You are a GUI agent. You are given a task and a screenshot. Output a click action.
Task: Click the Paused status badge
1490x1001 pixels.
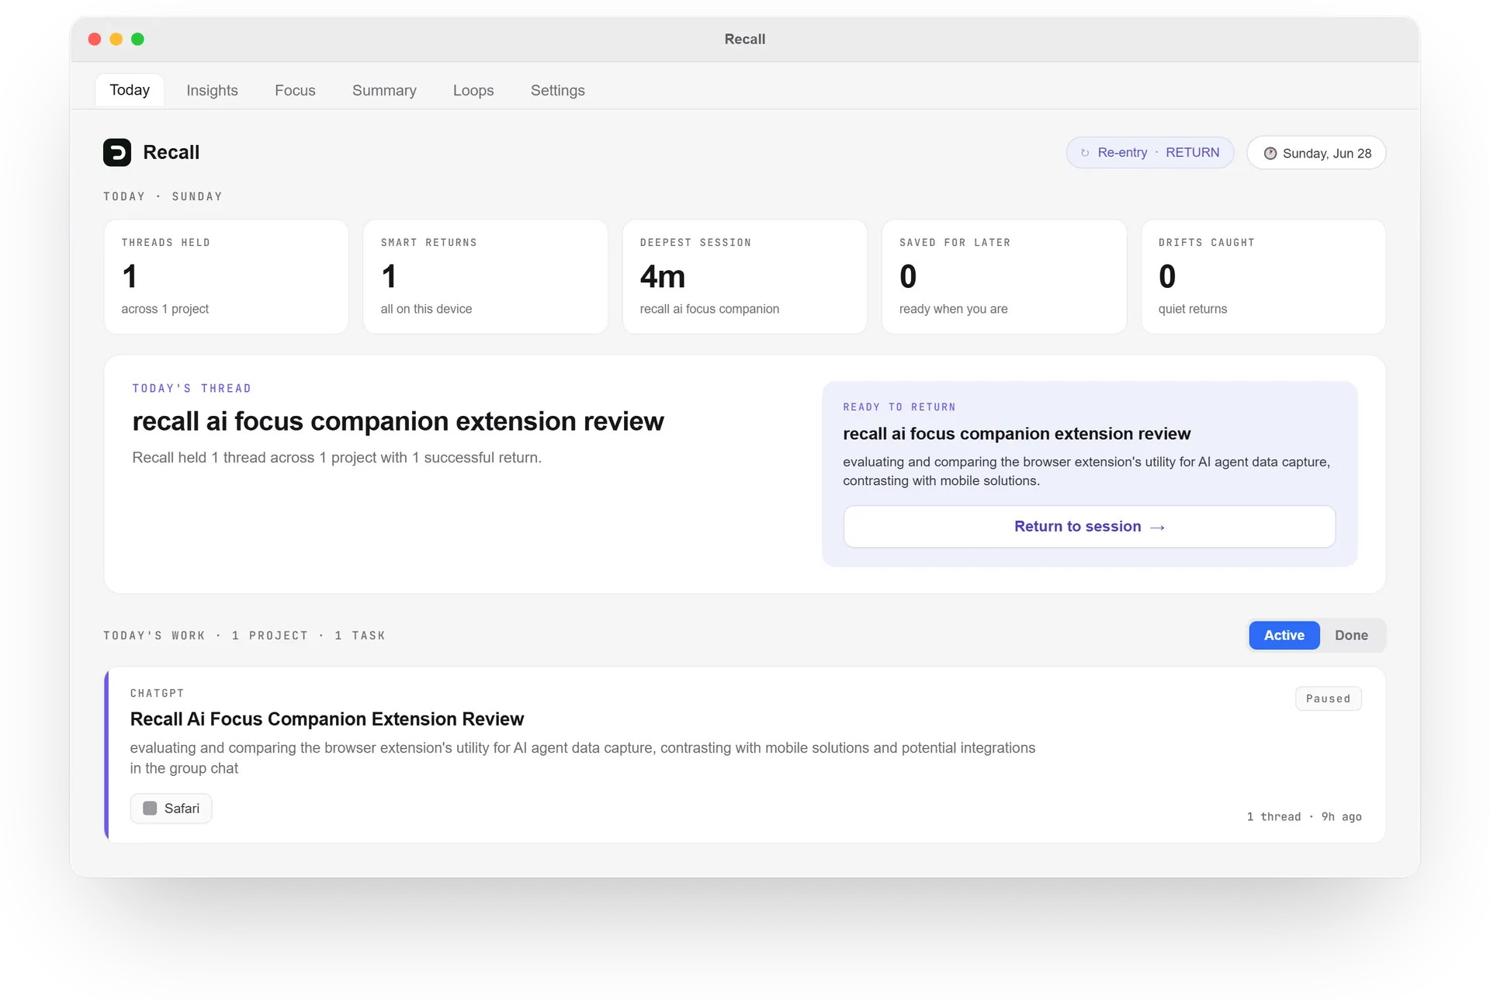tap(1328, 698)
